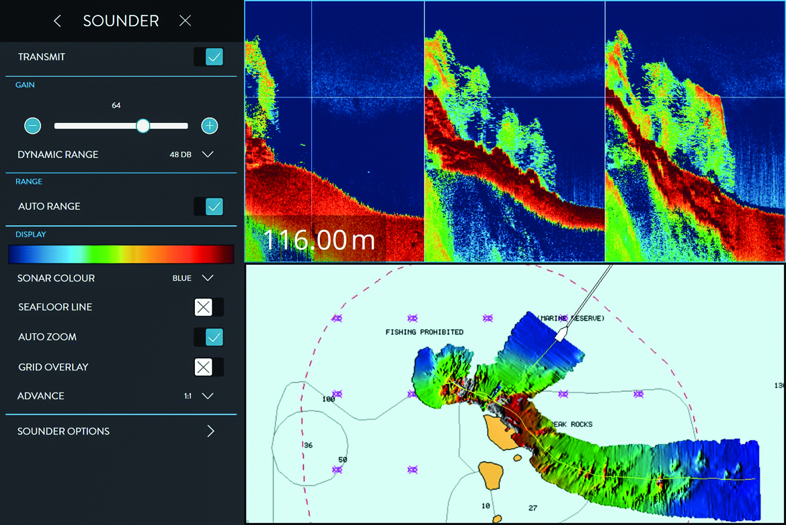Screen dimensions: 786x525
Task: Click the boat icon on chart
Action: pyautogui.click(x=562, y=334)
